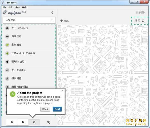Open 关于更新建议 suggestions link

(x=19, y=70)
